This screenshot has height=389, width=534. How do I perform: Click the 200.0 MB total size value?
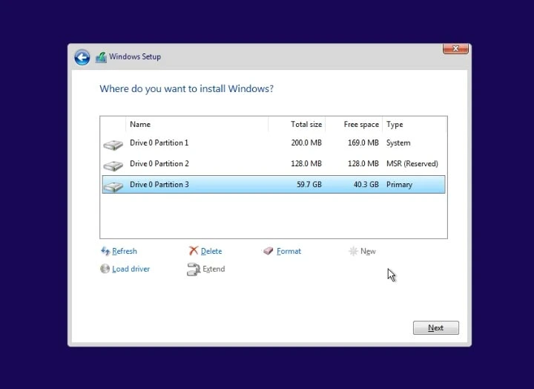[306, 143]
